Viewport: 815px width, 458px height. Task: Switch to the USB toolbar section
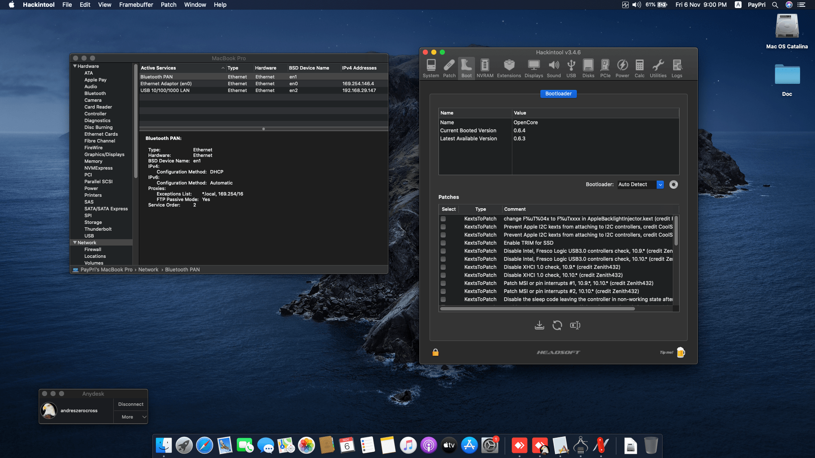pyautogui.click(x=571, y=68)
